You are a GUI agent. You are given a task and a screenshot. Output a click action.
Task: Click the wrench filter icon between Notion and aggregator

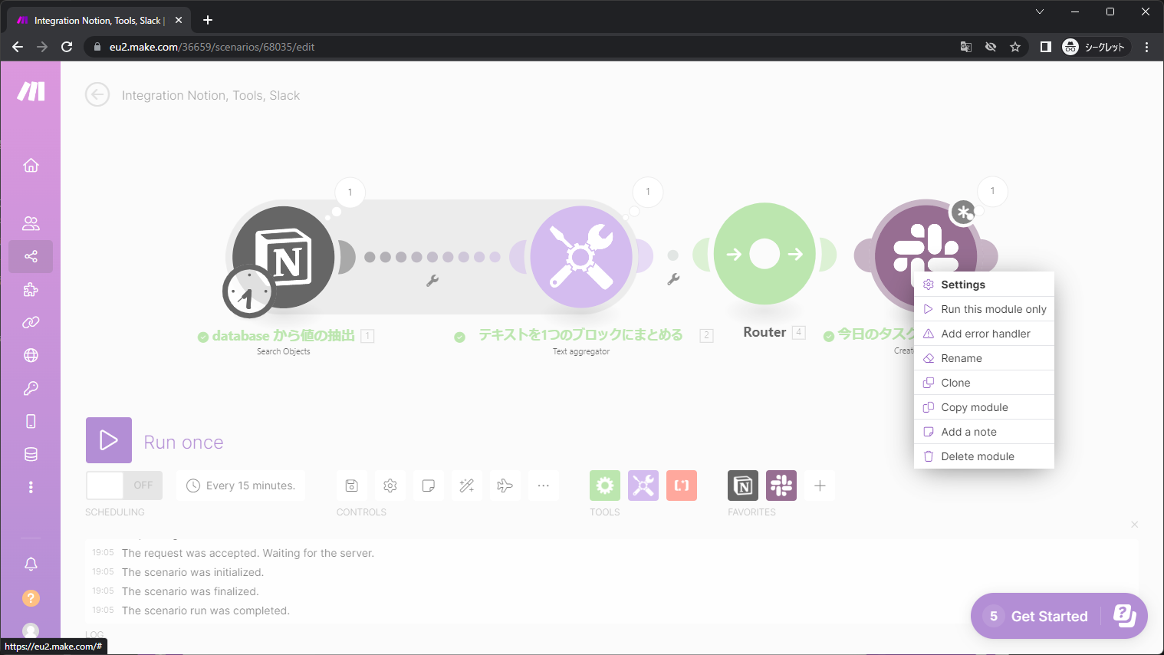[432, 281]
